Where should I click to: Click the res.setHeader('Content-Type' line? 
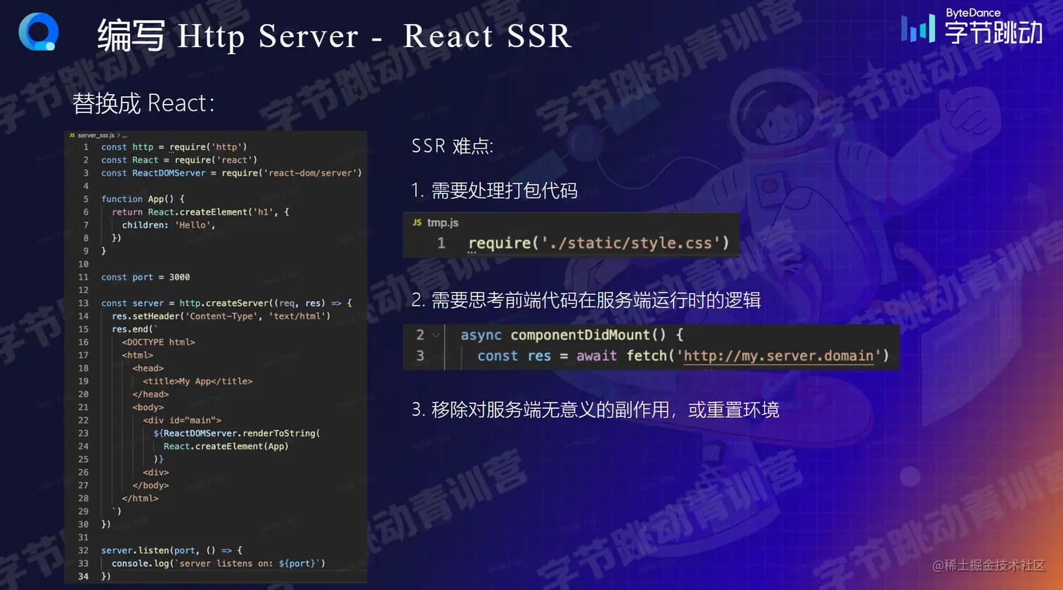point(221,316)
